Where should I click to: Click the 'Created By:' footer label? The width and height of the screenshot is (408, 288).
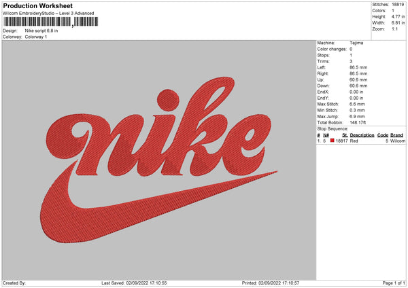pos(14,283)
